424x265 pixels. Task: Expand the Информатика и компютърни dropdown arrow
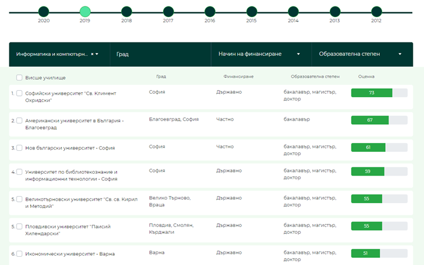(97, 54)
